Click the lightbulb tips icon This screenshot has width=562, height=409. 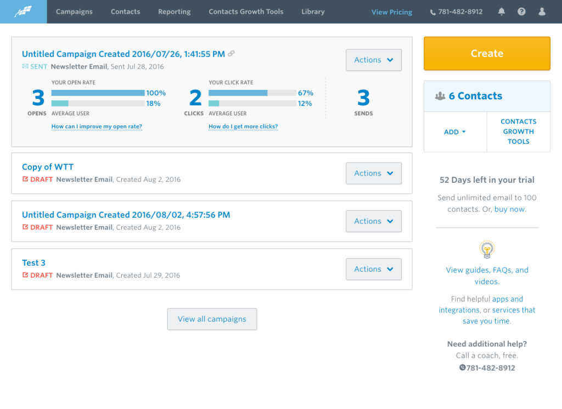[x=487, y=249]
